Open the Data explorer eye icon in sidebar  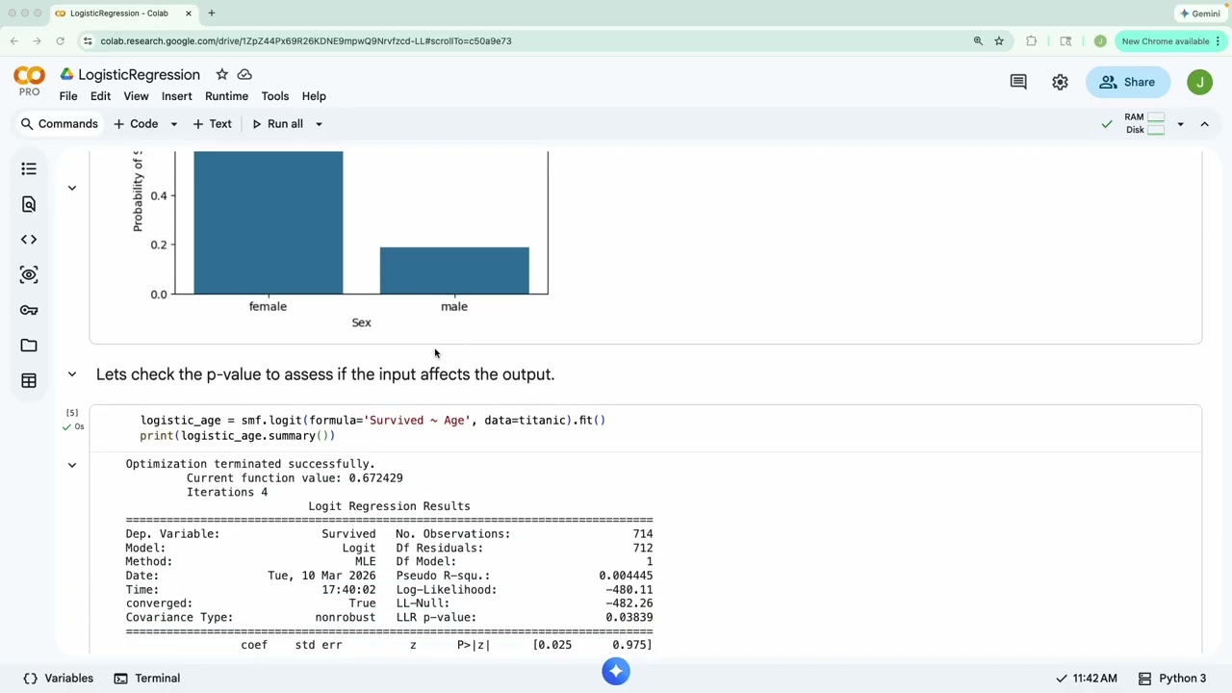tap(29, 275)
